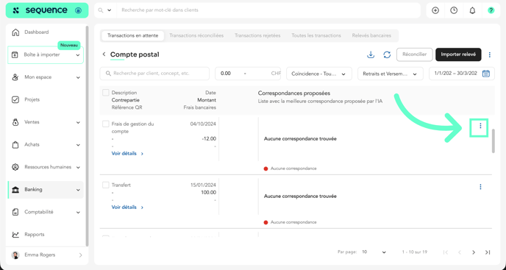The height and width of the screenshot is (270, 506).
Task: Switch to Relevés bancaires tab
Action: click(371, 35)
